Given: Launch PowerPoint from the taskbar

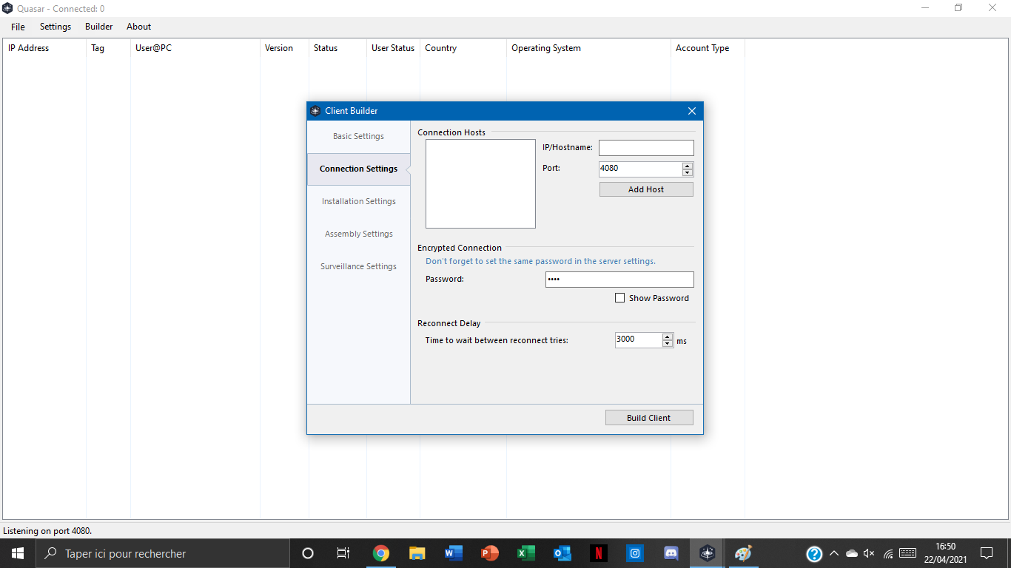Looking at the screenshot, I should click(490, 553).
